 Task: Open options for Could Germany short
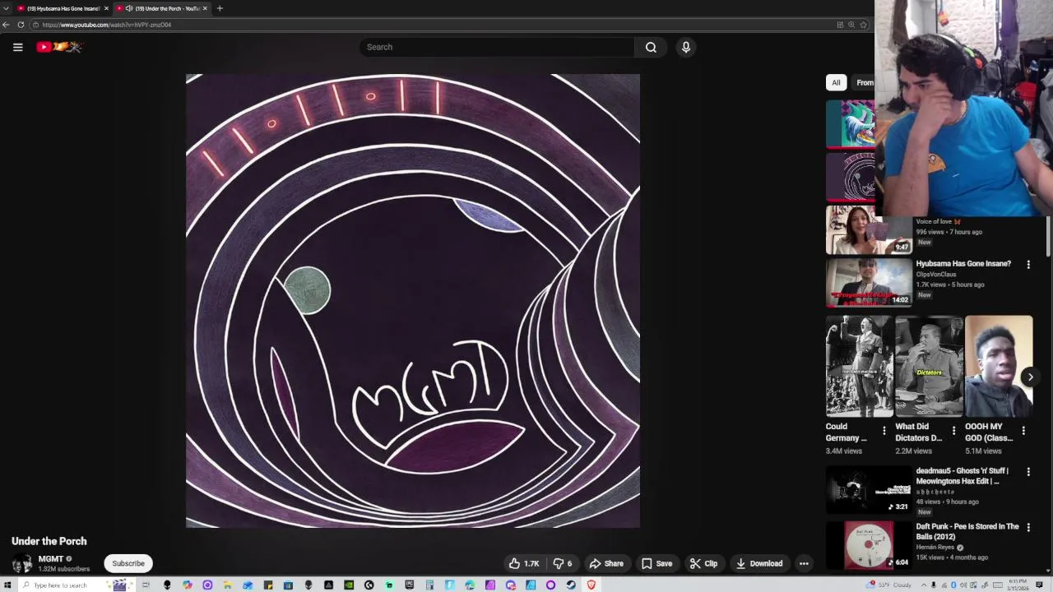(x=884, y=430)
